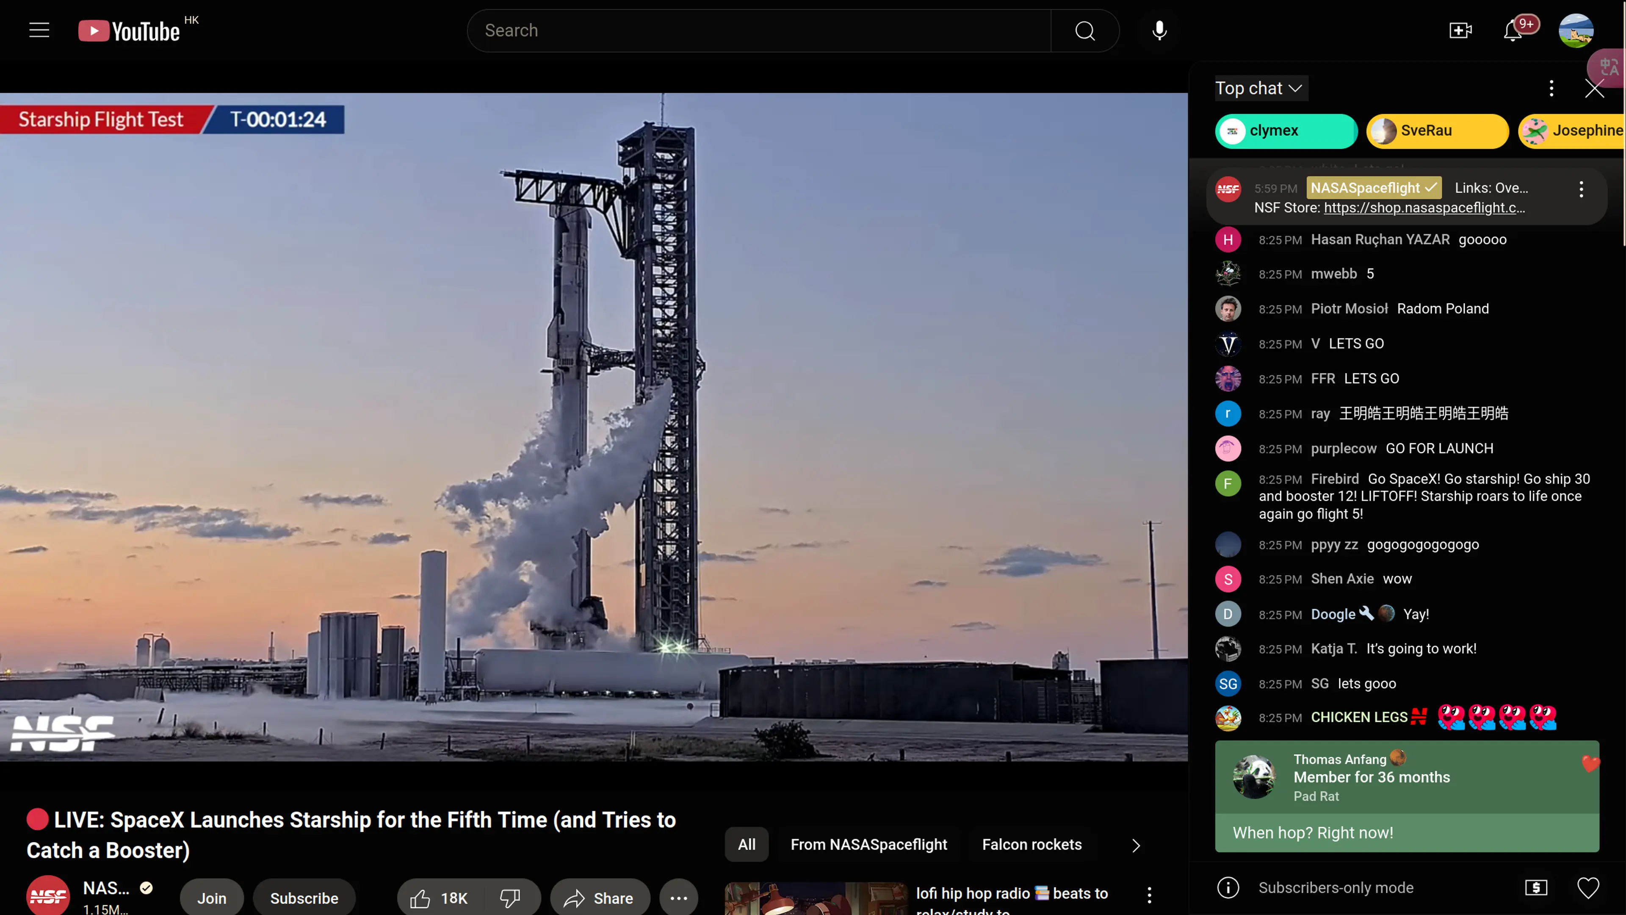1626x915 pixels.
Task: Click ray chat avatar
Action: click(1228, 414)
